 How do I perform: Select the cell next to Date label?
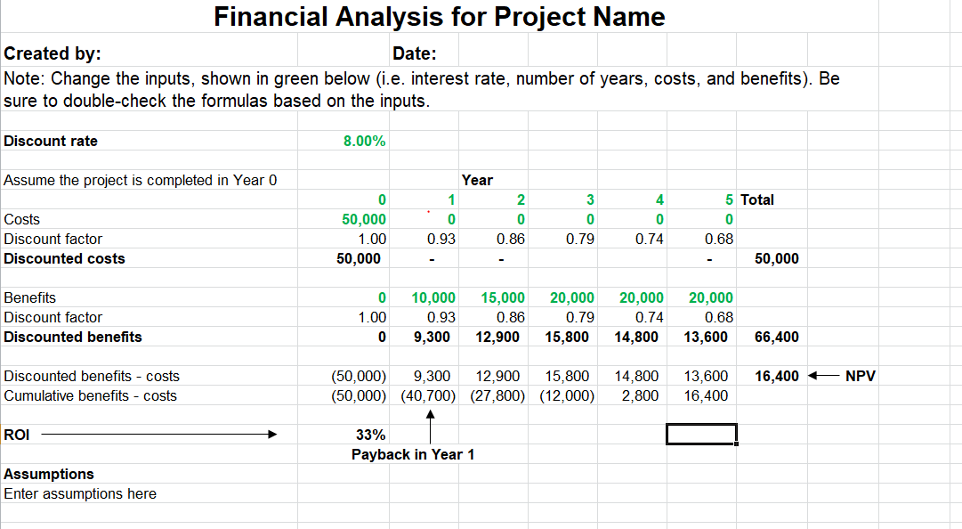[494, 53]
